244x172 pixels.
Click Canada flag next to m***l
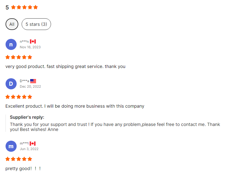(x=33, y=143)
